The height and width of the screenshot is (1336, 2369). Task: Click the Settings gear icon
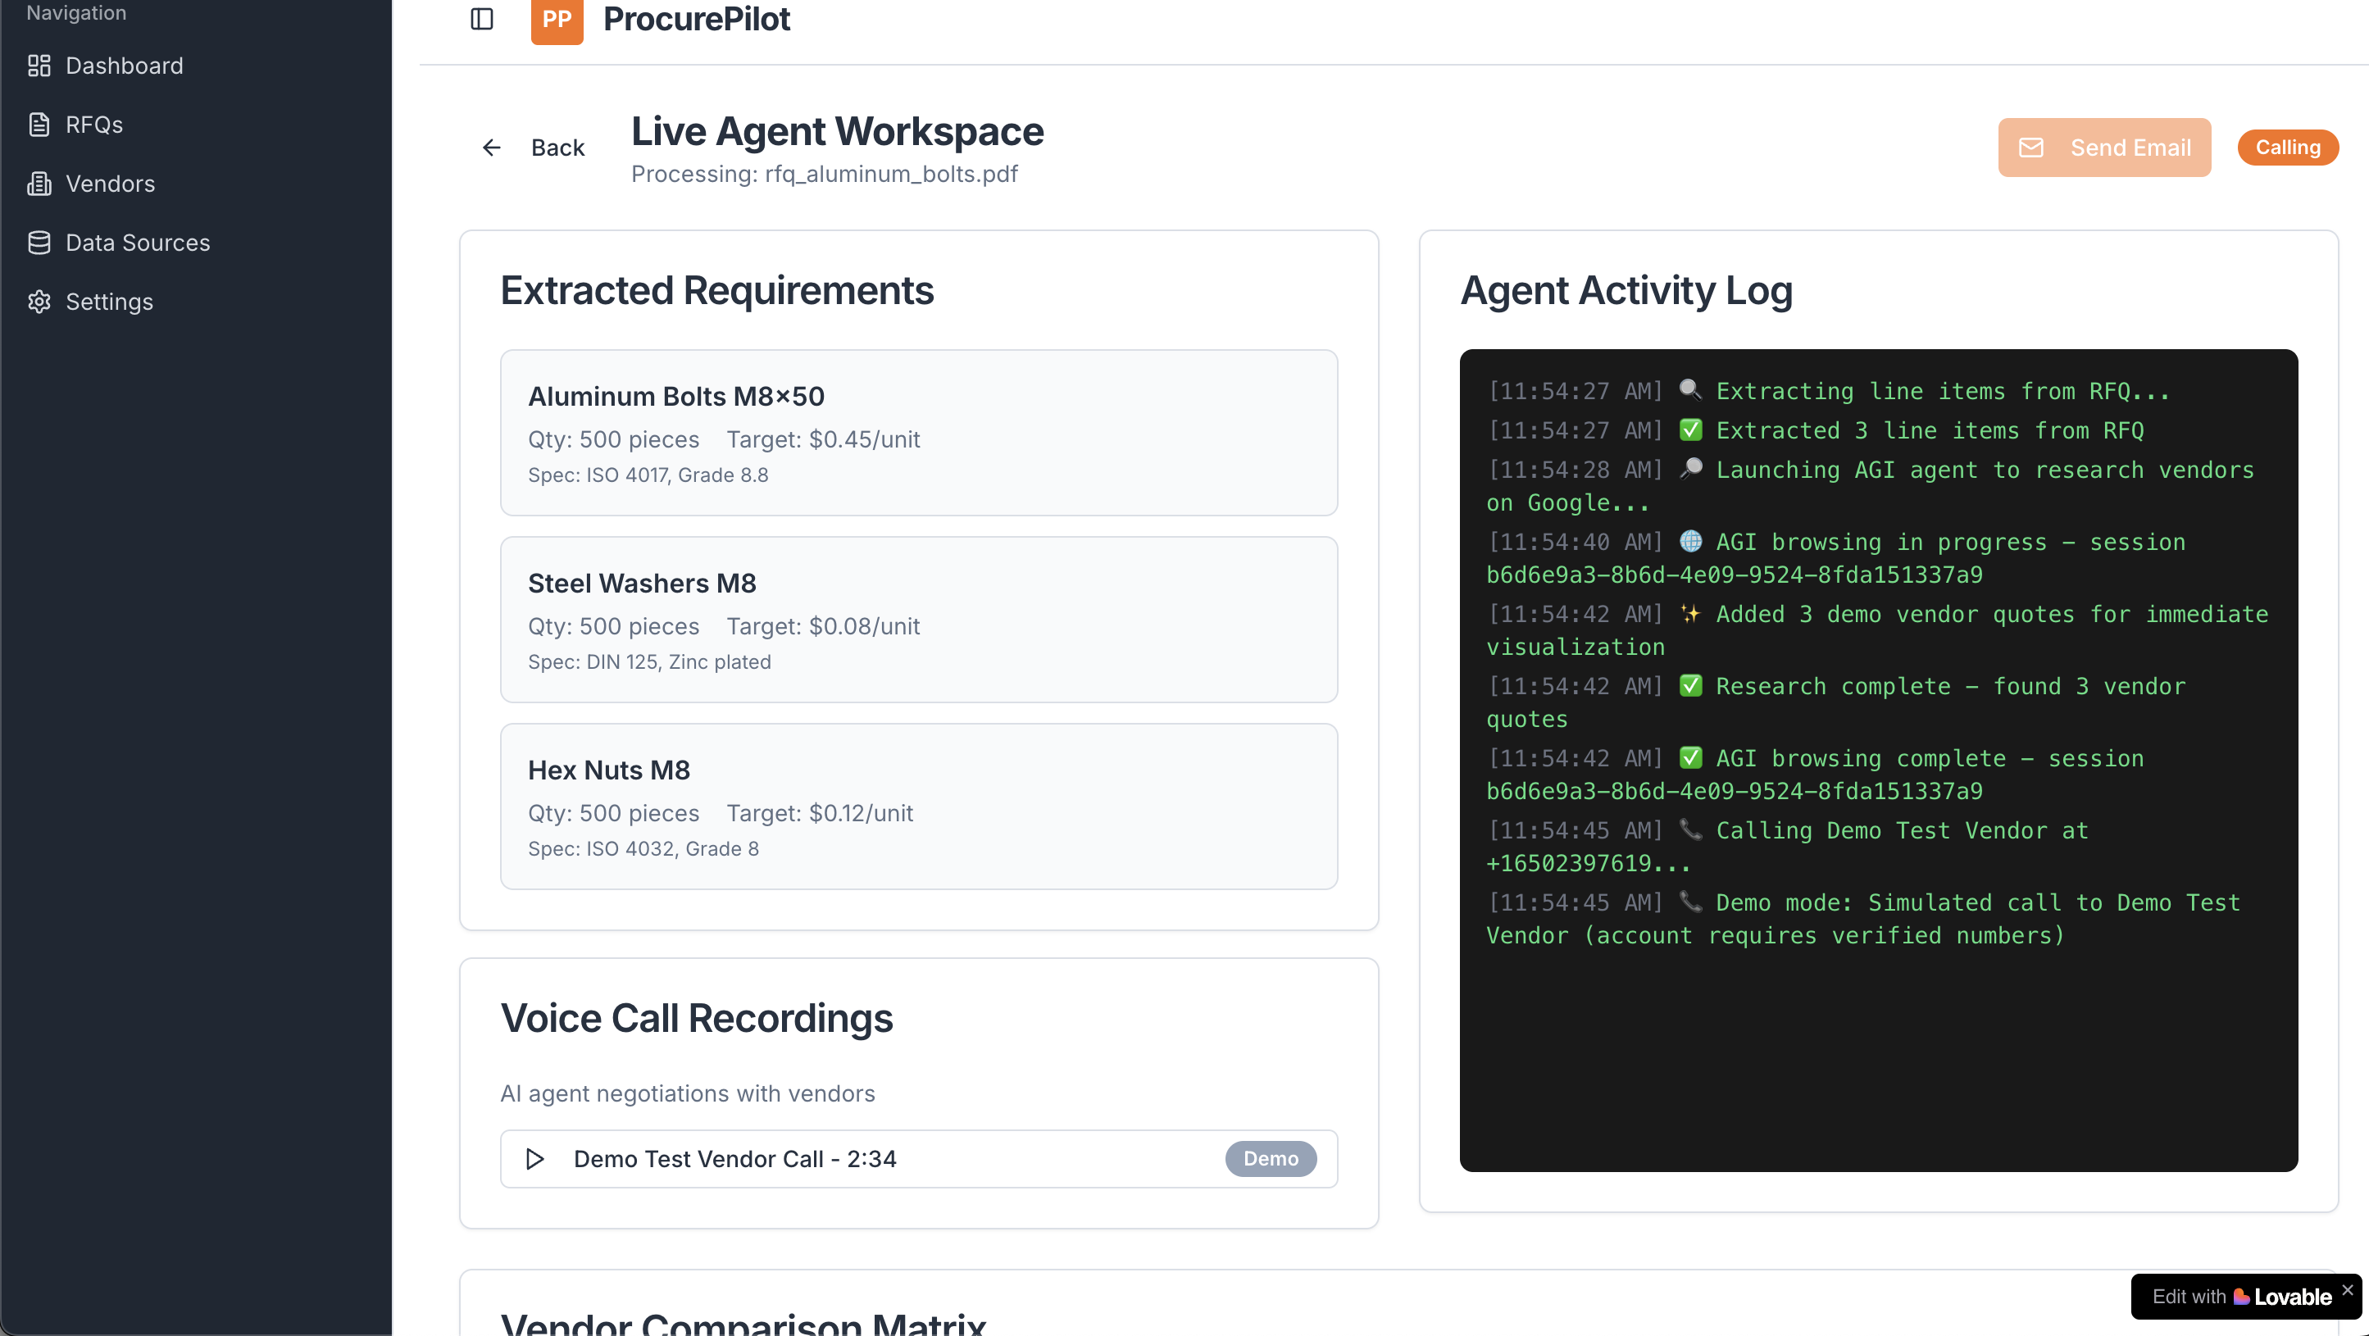(39, 302)
